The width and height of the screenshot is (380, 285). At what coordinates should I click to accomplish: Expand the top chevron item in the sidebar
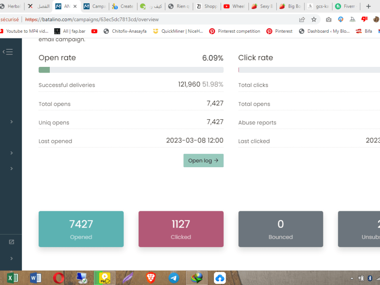[x=11, y=122]
